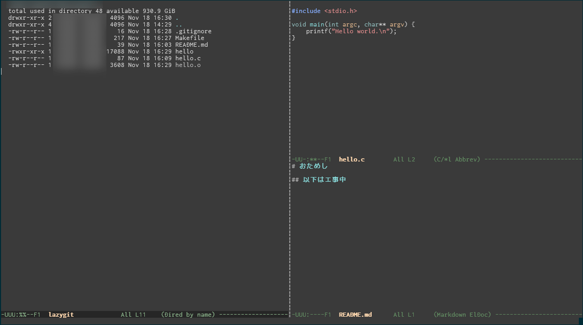
Task: Go to parent directory '..' entry
Action: point(178,24)
